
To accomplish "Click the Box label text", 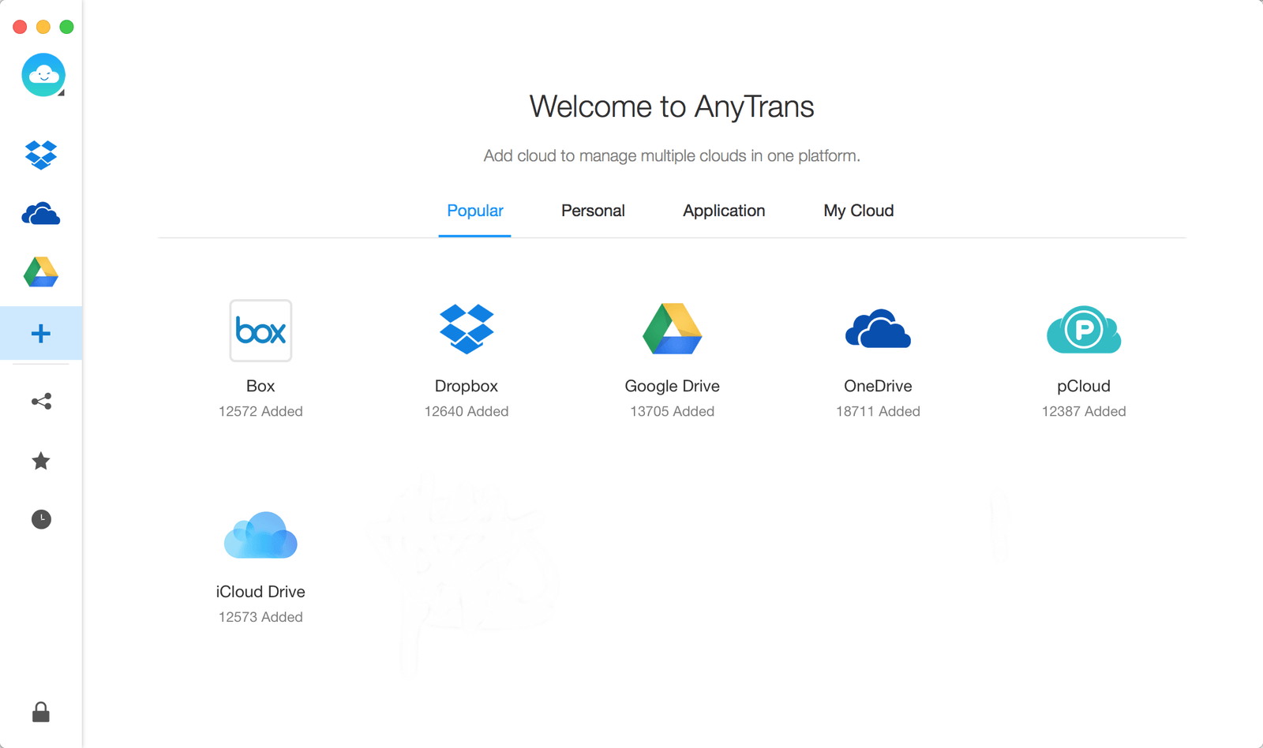I will coord(260,386).
